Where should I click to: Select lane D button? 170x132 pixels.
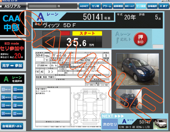(x=18, y=97)
